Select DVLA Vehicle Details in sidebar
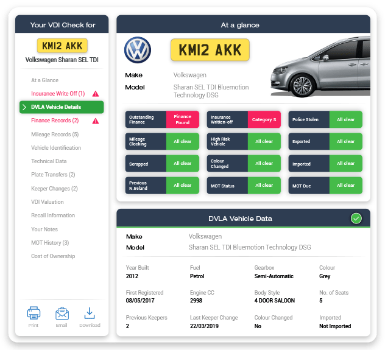This screenshot has height=350, width=385. click(x=62, y=107)
